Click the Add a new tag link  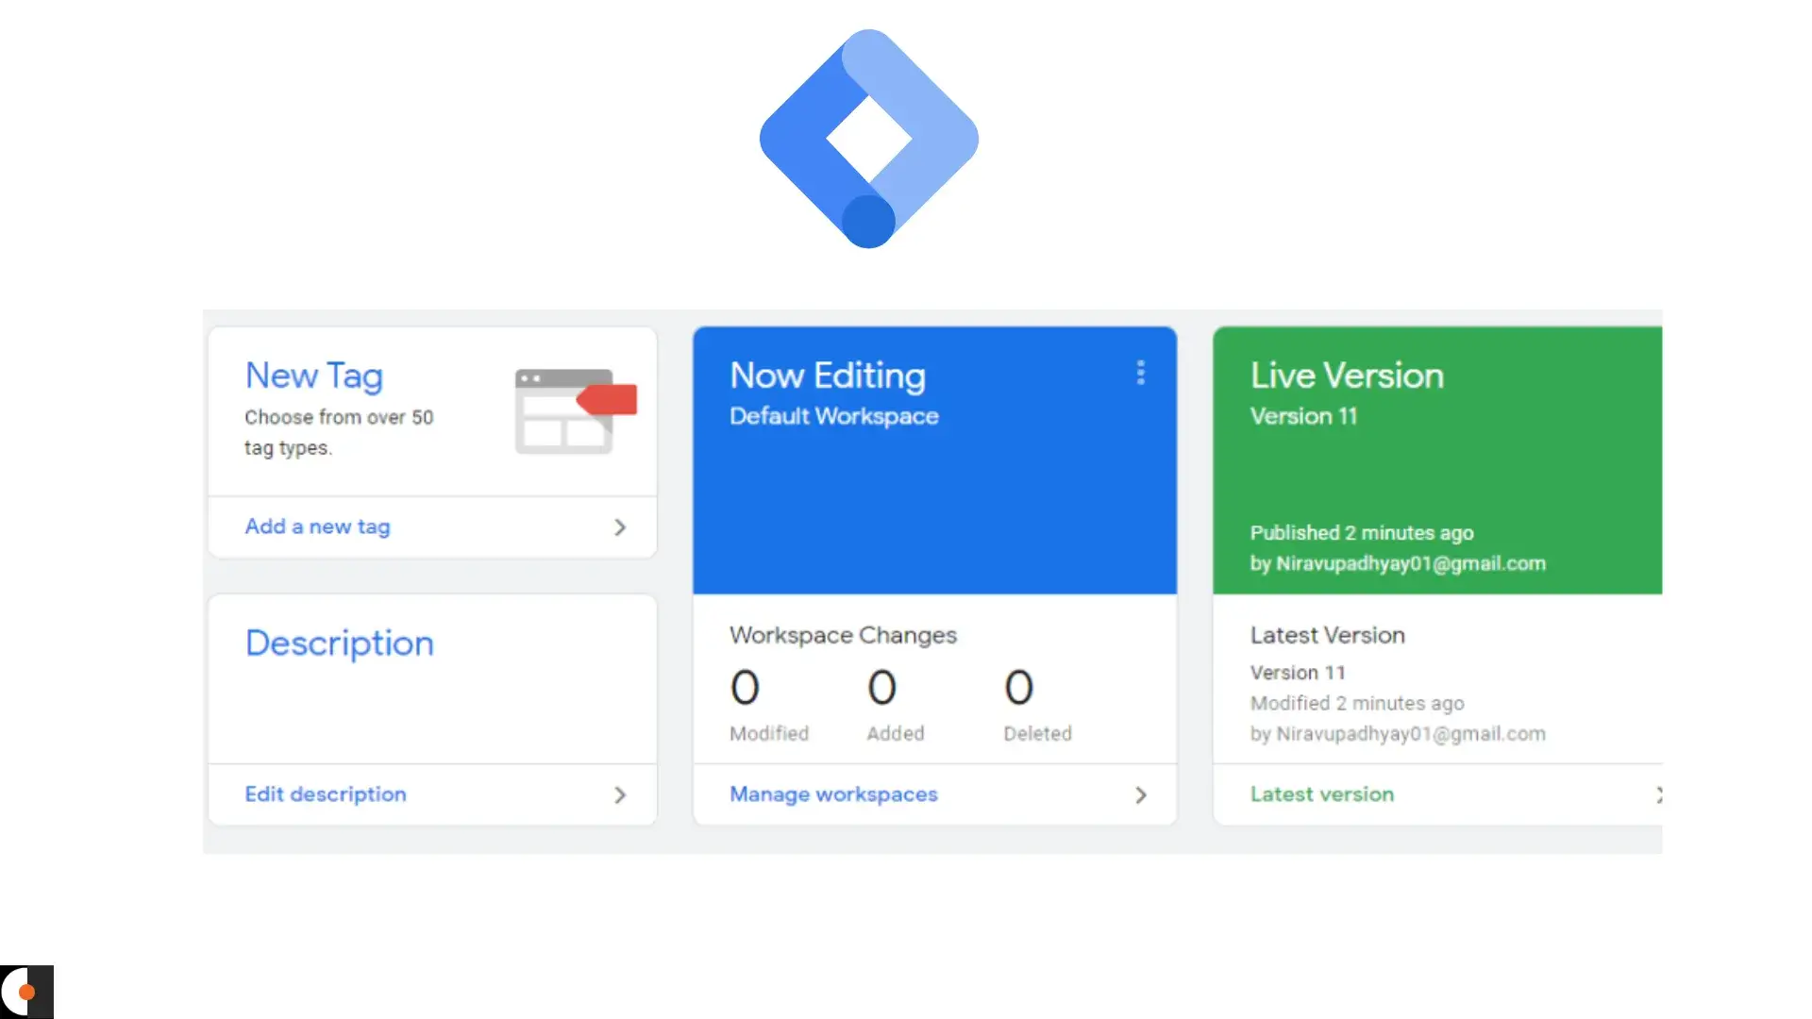317,526
